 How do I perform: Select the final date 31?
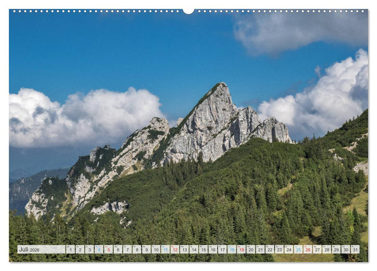(355, 249)
